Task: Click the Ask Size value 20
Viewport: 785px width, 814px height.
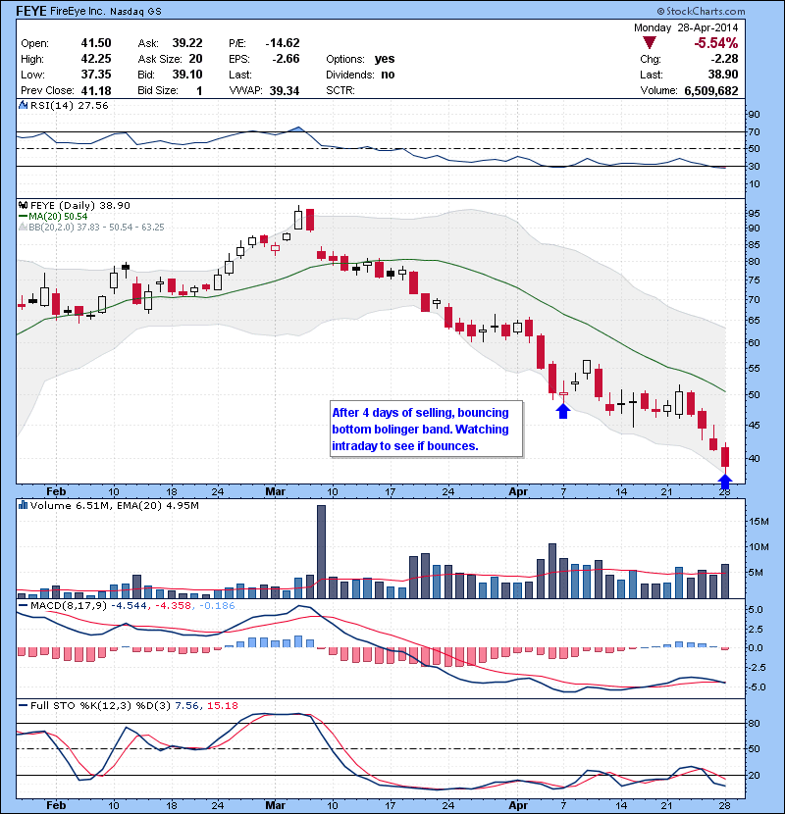Action: point(195,59)
